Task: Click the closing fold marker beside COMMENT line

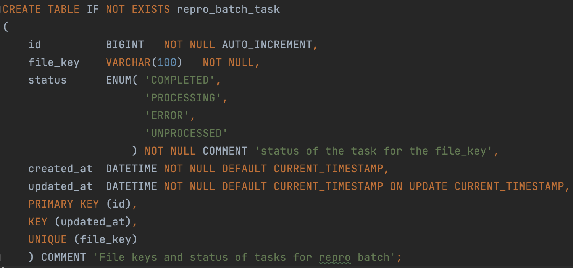Action: tap(1, 257)
